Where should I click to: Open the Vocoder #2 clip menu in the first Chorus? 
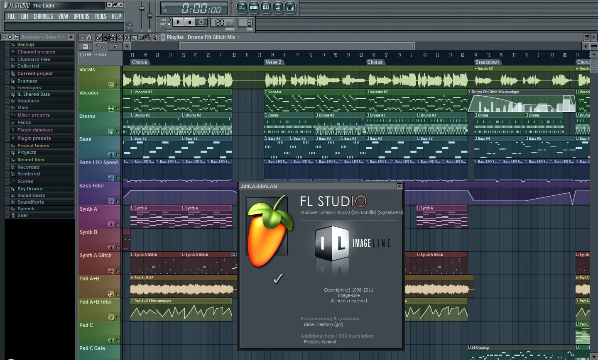point(132,92)
